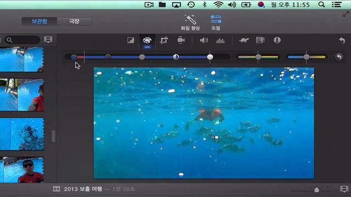The width and height of the screenshot is (351, 197).
Task: Reset all adjustments with top undo arrow
Action: click(x=342, y=40)
